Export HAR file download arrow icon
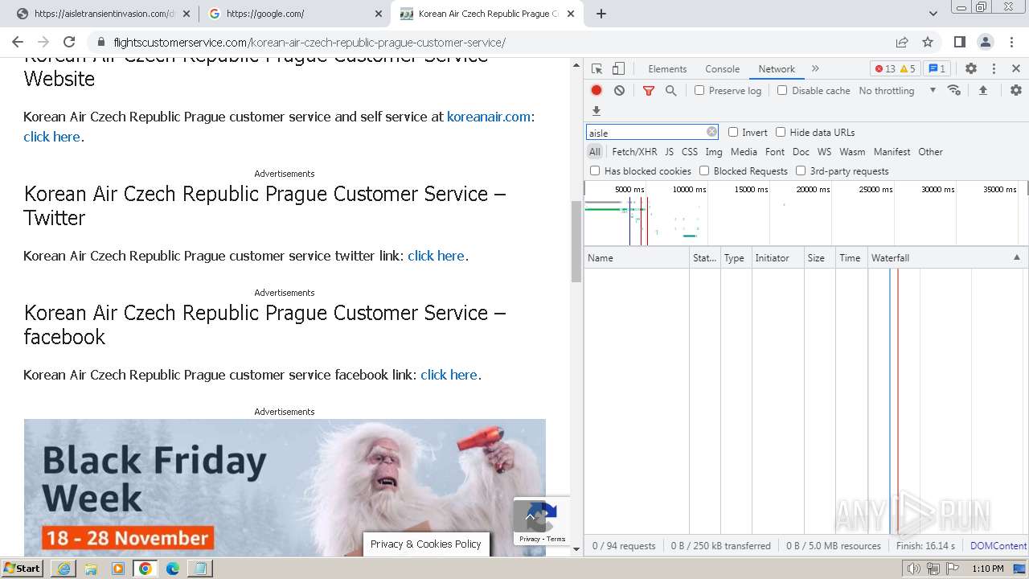Screen dimensions: 1029x579 pos(596,111)
